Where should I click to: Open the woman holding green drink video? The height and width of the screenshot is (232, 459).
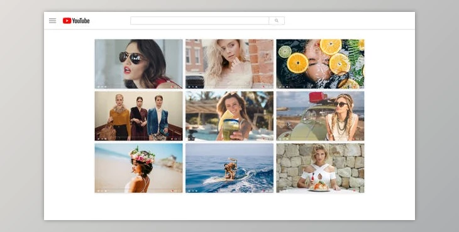coord(229,116)
